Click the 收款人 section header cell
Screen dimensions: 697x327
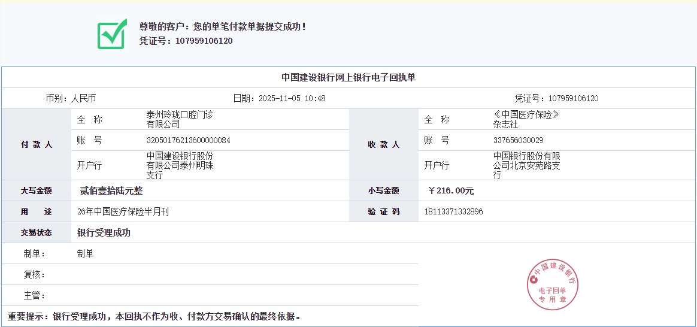coord(383,144)
